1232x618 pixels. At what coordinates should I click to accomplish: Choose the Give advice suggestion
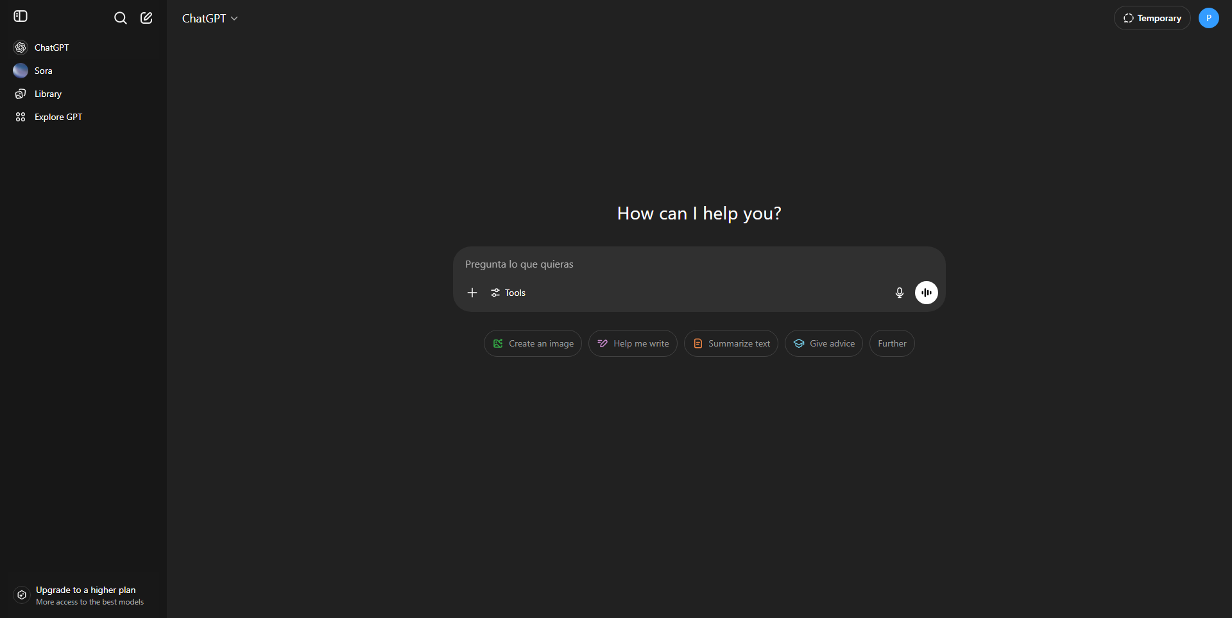823,343
